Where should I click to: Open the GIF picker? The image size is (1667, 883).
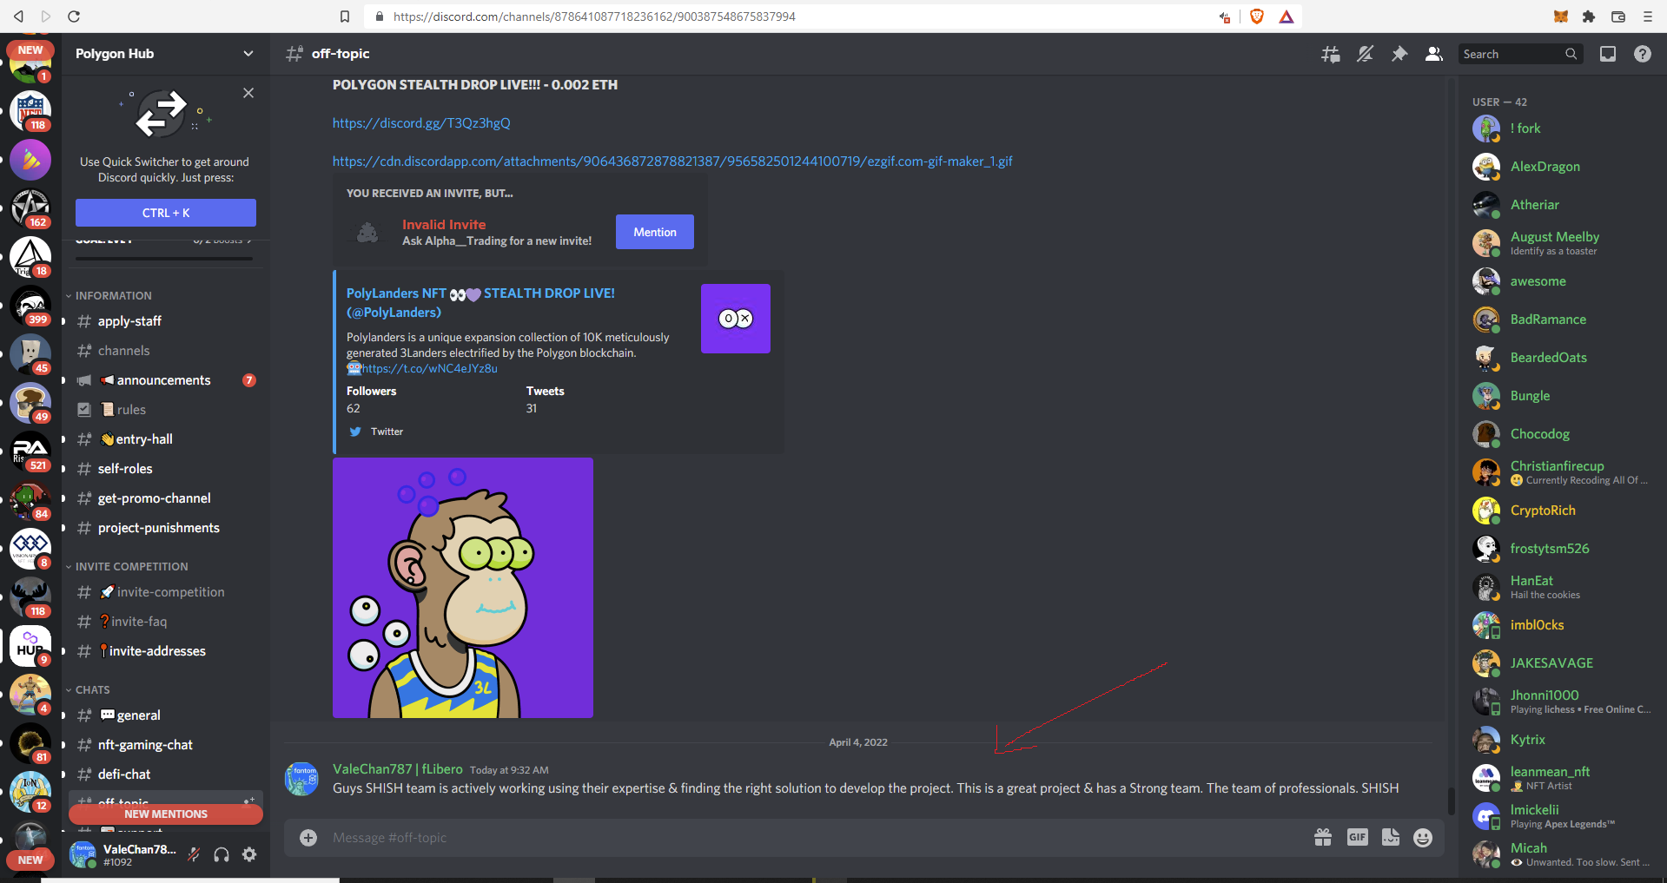pos(1357,837)
